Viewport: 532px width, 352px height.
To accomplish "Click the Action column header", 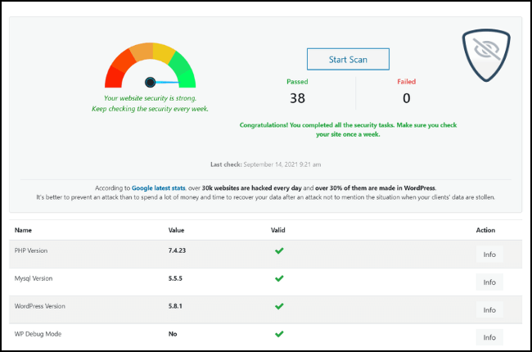I will coord(485,231).
